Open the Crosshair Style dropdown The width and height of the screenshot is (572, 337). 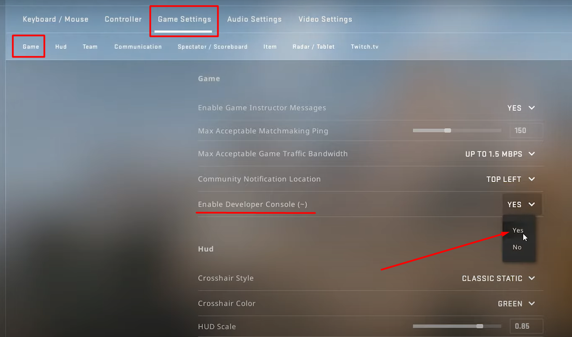point(498,278)
